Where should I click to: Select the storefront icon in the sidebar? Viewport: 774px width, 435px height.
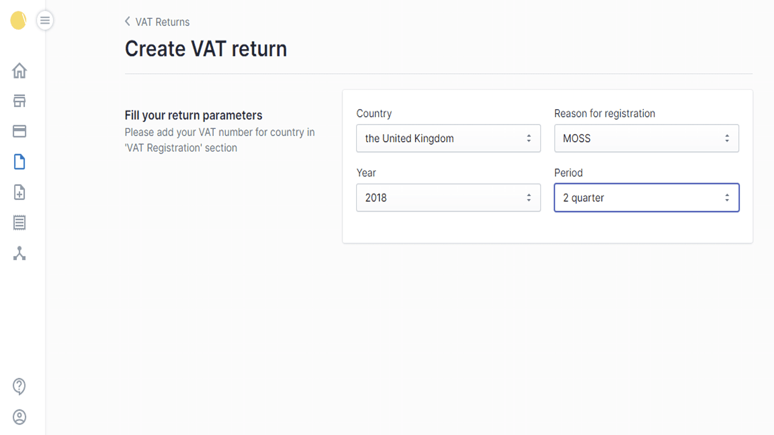(19, 101)
